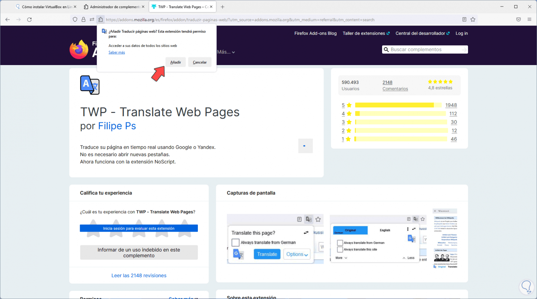The height and width of the screenshot is (299, 537).
Task: Click Log in
Action: pos(461,33)
